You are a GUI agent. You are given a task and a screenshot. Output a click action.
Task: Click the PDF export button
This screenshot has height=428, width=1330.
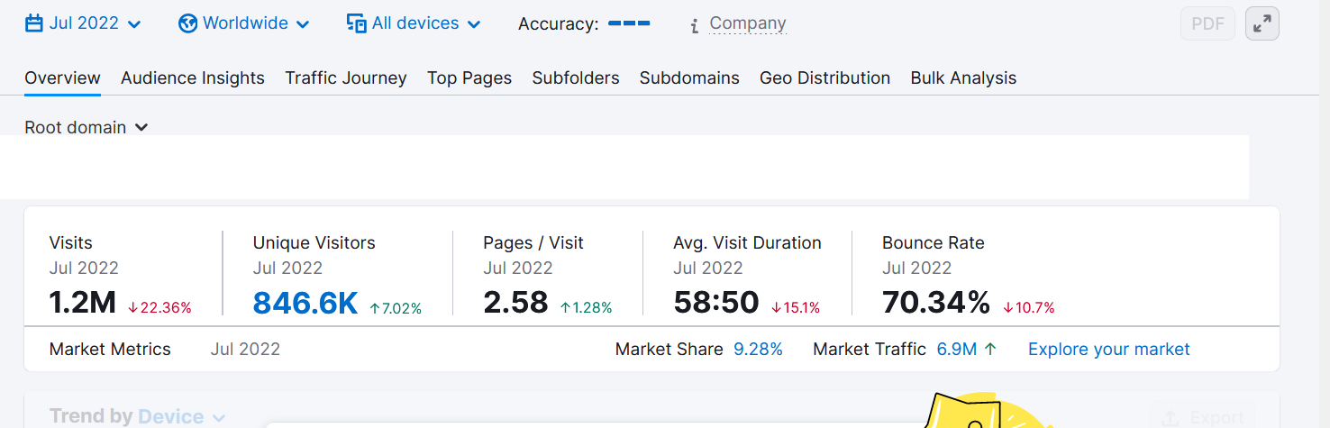click(1208, 23)
